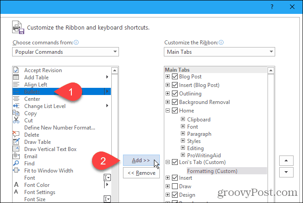Click the Email paperclip icon
This screenshot has height=203, width=303.
[16, 156]
